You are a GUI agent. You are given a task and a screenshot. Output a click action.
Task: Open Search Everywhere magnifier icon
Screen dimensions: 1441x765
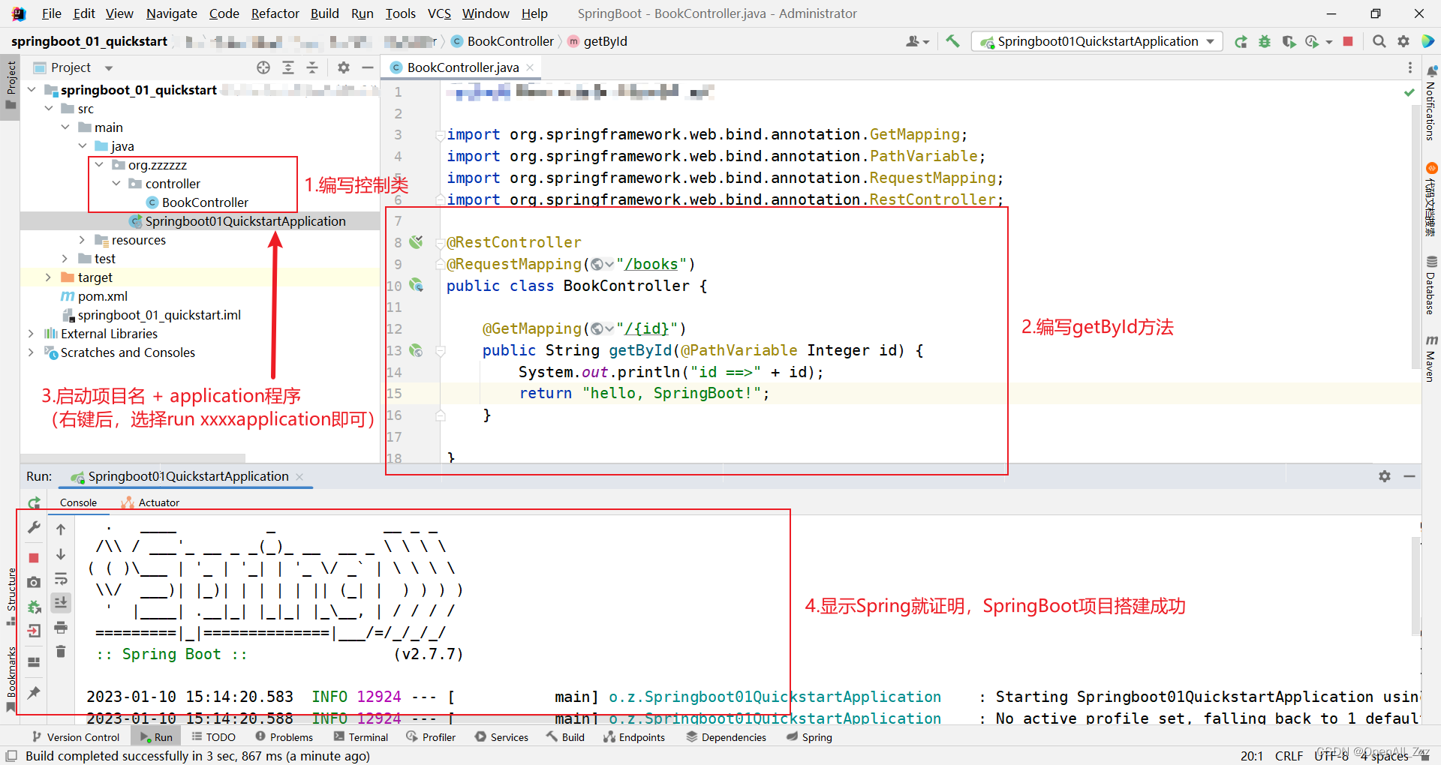tap(1379, 41)
